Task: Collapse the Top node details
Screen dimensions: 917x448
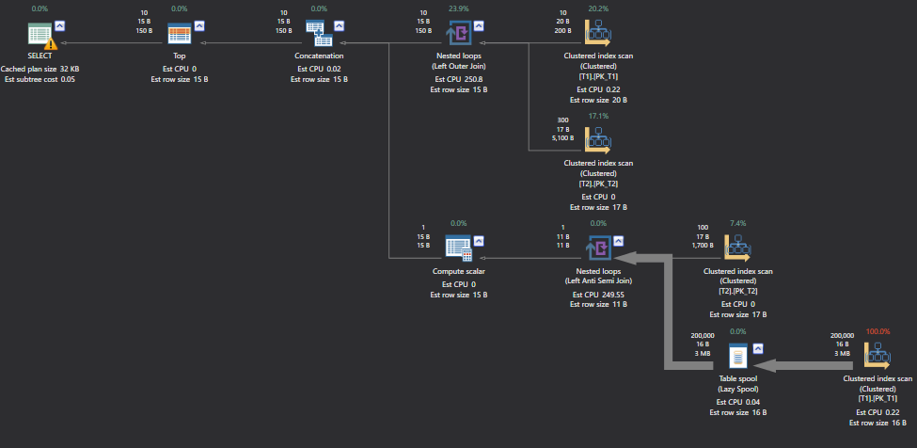Action: tap(201, 24)
